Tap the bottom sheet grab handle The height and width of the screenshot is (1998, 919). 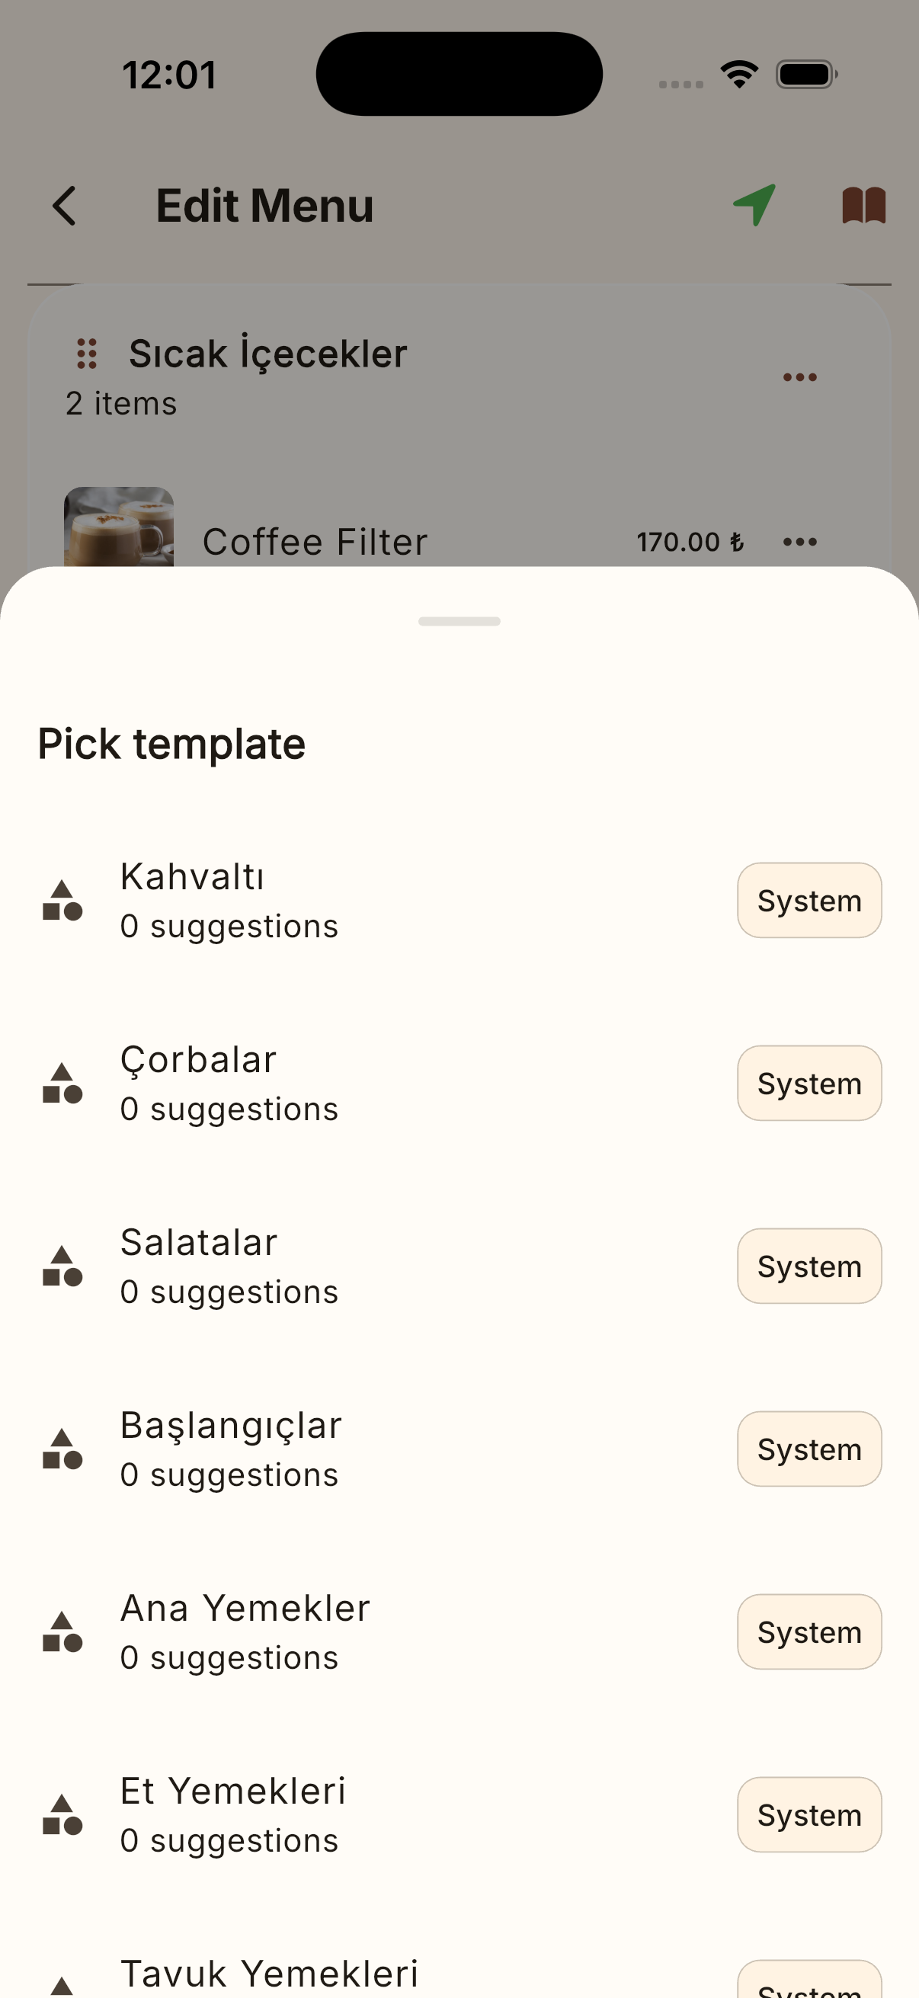point(459,621)
